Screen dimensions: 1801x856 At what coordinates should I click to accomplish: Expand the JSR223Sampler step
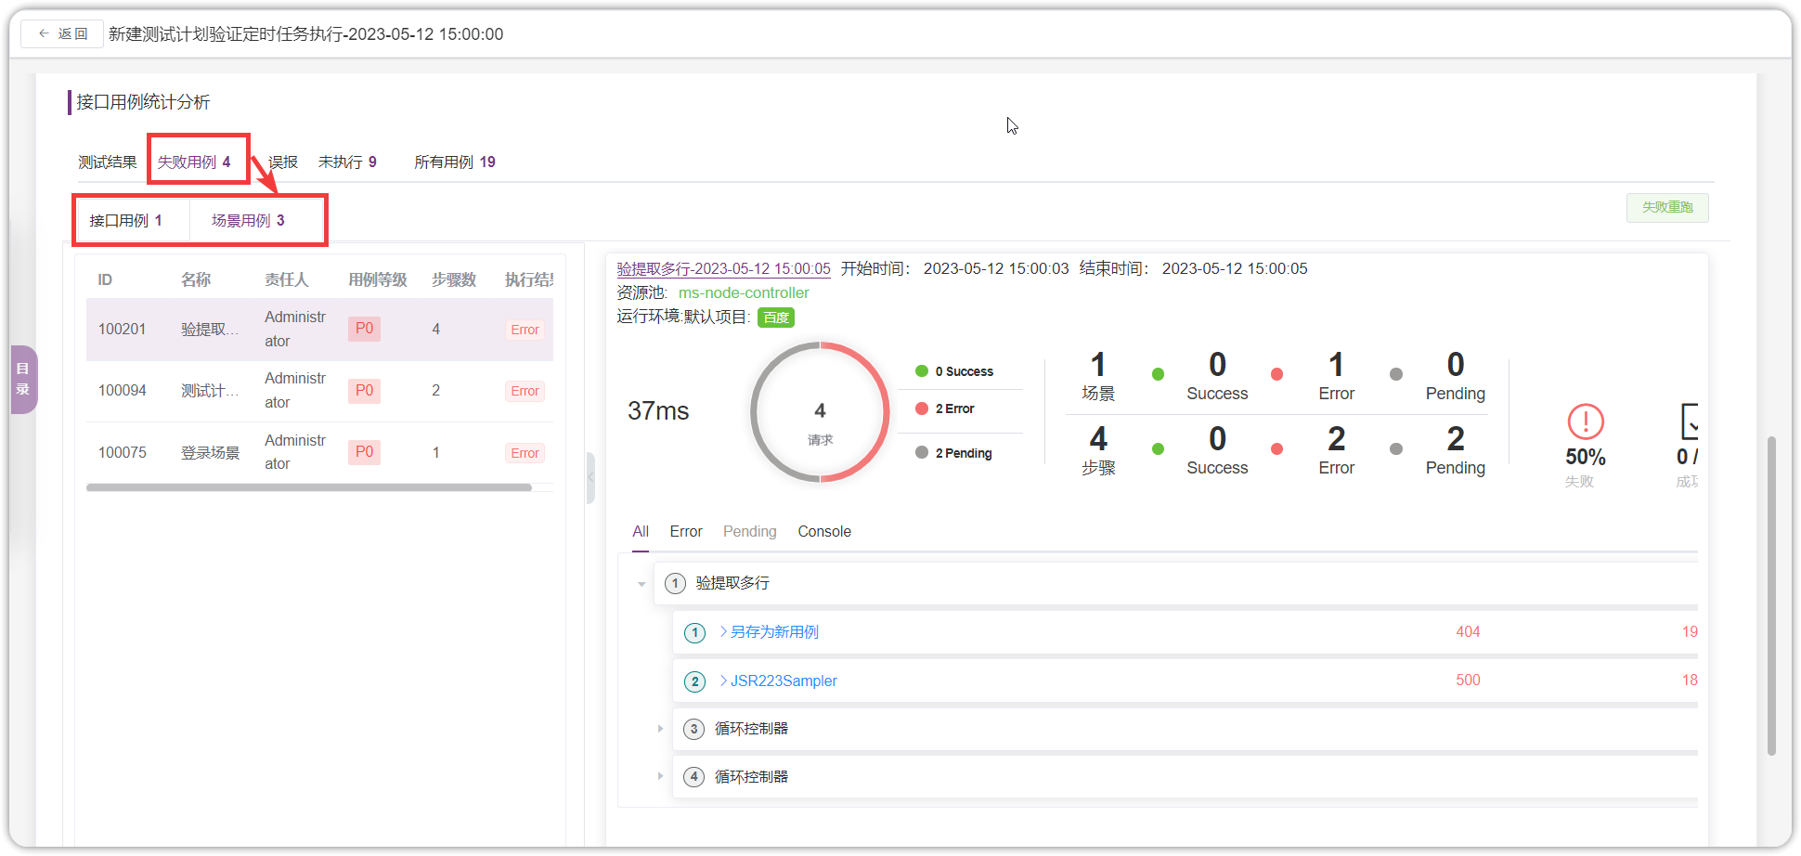(x=724, y=681)
